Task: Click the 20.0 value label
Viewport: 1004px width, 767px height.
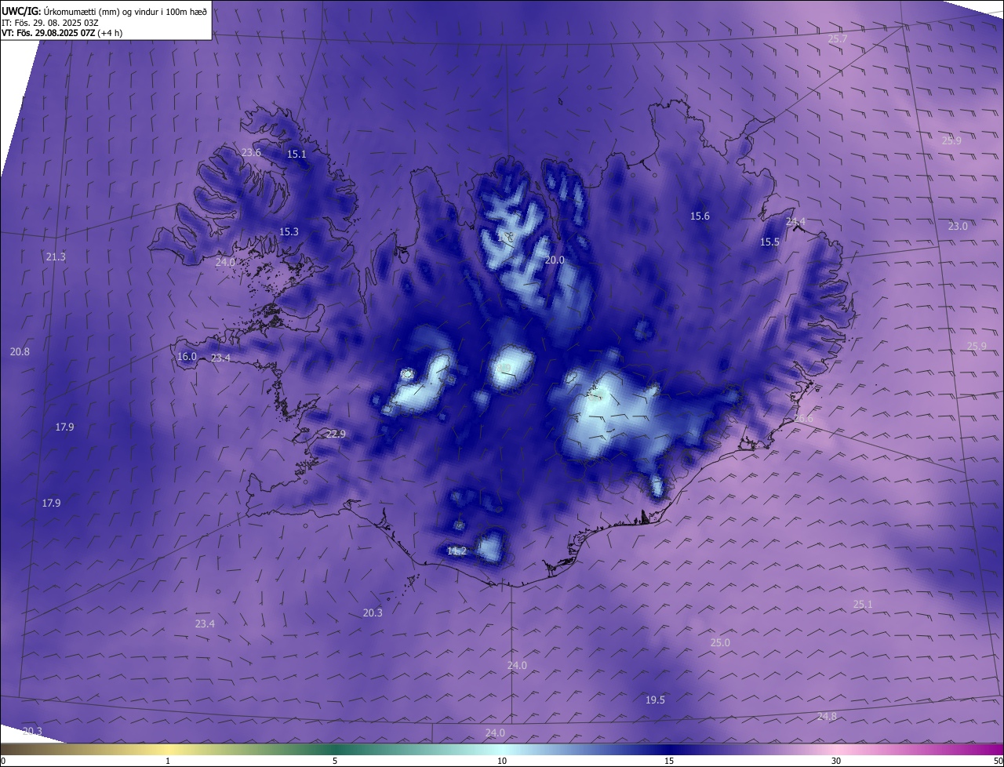Action: pyautogui.click(x=555, y=260)
